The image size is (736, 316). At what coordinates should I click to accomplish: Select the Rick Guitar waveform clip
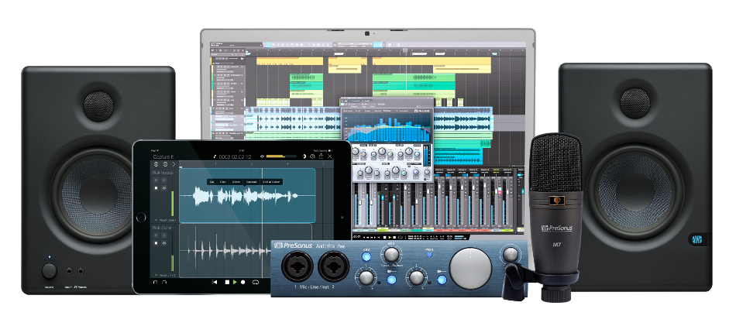click(x=225, y=251)
